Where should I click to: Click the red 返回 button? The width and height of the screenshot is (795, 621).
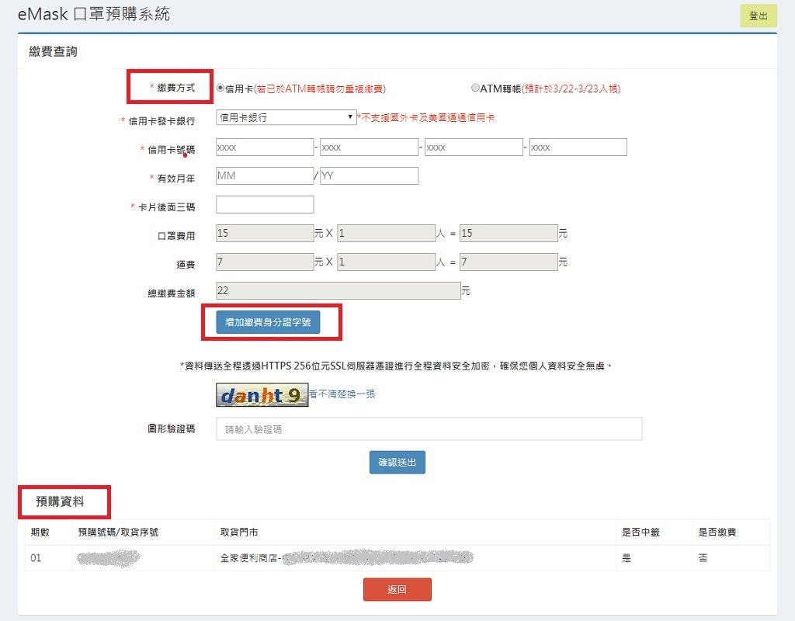point(397,590)
